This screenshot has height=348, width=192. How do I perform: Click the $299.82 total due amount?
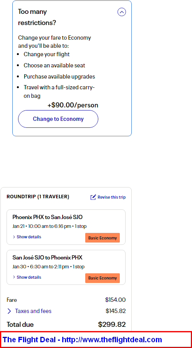112,325
